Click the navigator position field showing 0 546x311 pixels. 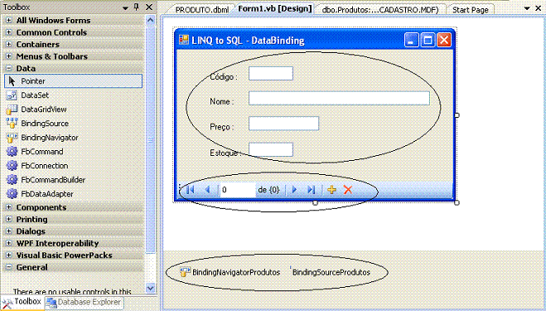click(x=238, y=190)
